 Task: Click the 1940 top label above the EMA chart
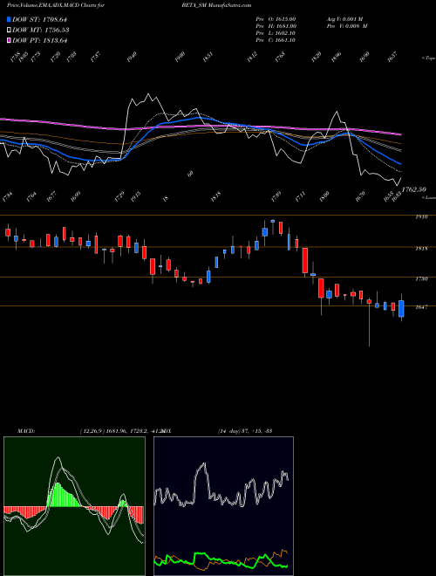click(132, 57)
